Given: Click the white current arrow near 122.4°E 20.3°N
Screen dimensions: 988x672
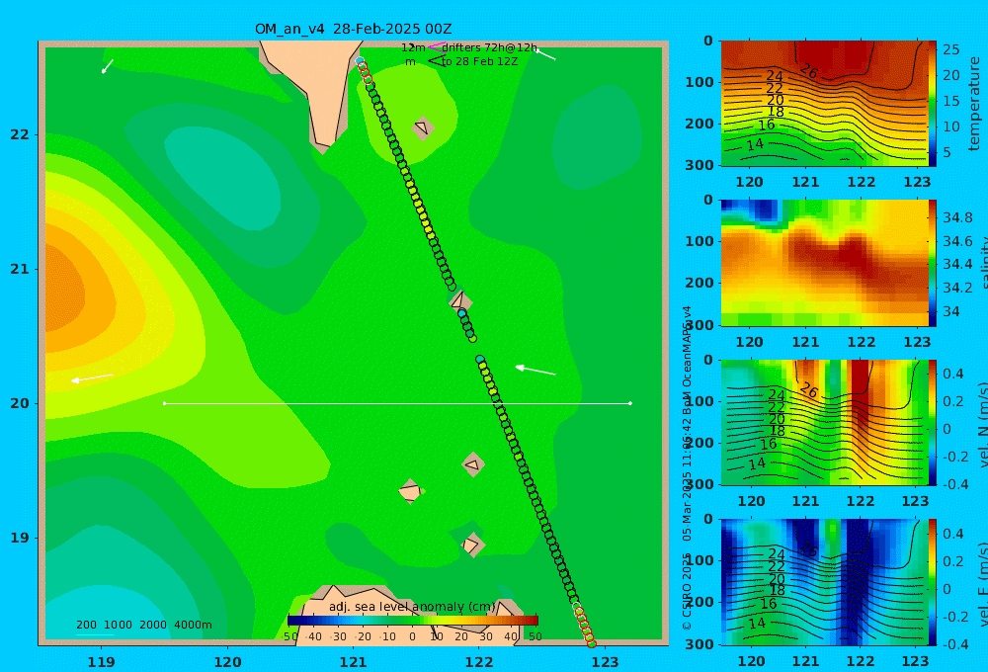Looking at the screenshot, I should tap(535, 370).
